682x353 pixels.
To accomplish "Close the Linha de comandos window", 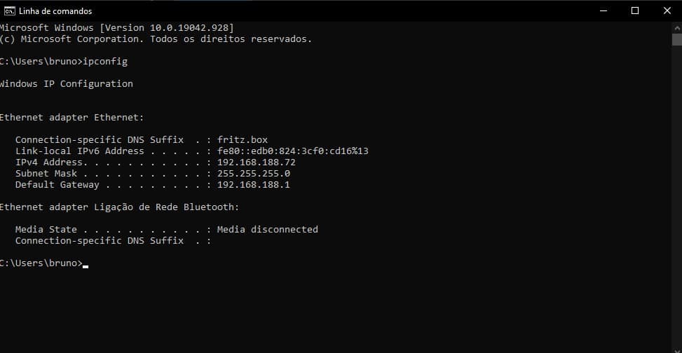I will coord(666,11).
